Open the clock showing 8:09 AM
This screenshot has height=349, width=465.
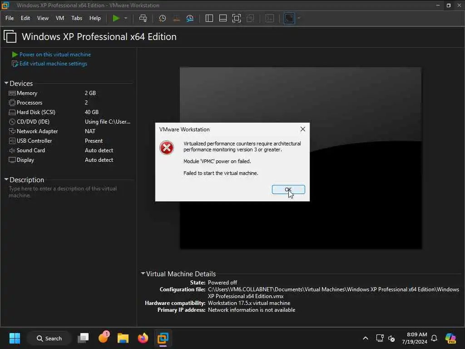click(x=415, y=338)
